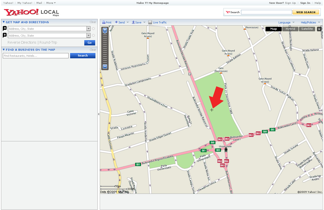The width and height of the screenshot is (324, 210).
Task: Focus the Find Restaurants, Hotels input
Action: [36, 56]
